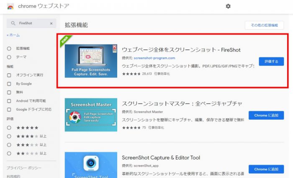Click the chrome ウェブストア header title
Image resolution: width=293 pixels, height=178 pixels.
click(x=44, y=6)
